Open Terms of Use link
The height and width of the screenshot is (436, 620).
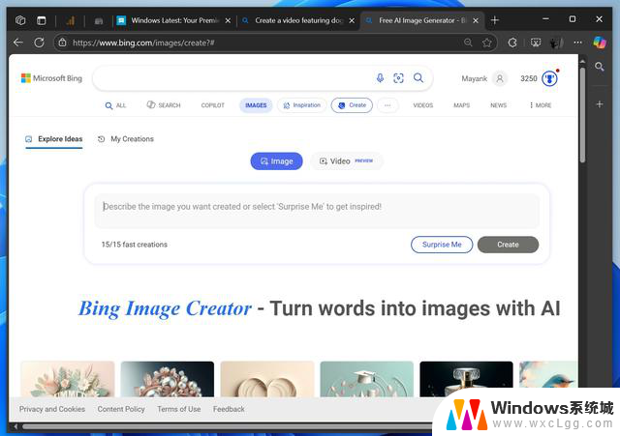(178, 409)
